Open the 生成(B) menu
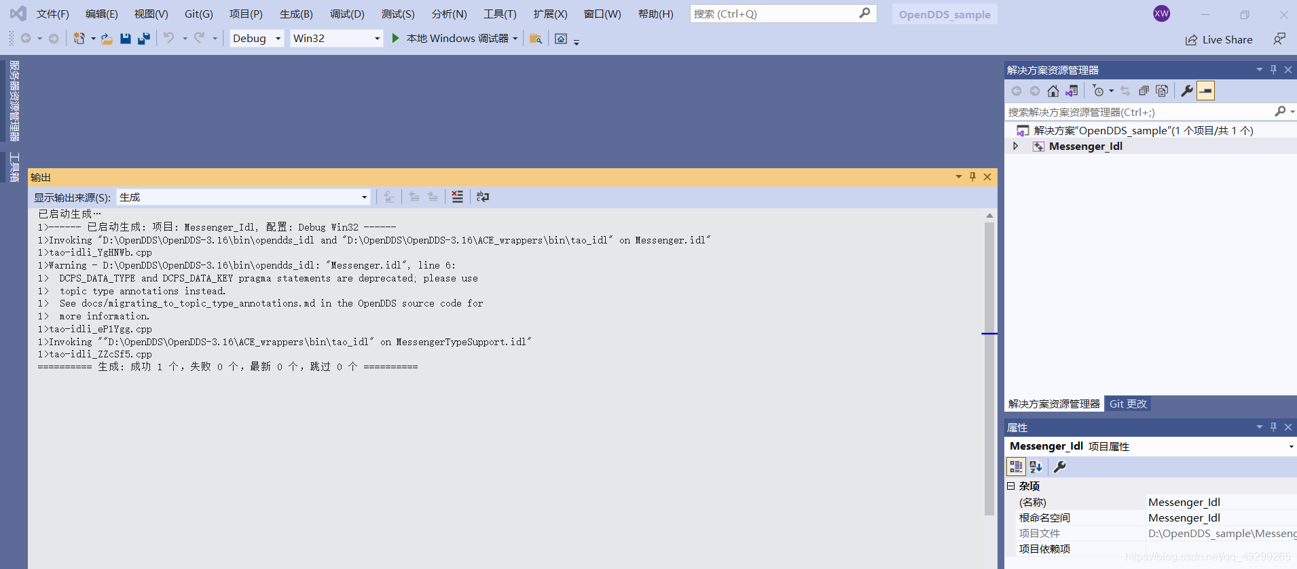The width and height of the screenshot is (1297, 569). tap(296, 14)
